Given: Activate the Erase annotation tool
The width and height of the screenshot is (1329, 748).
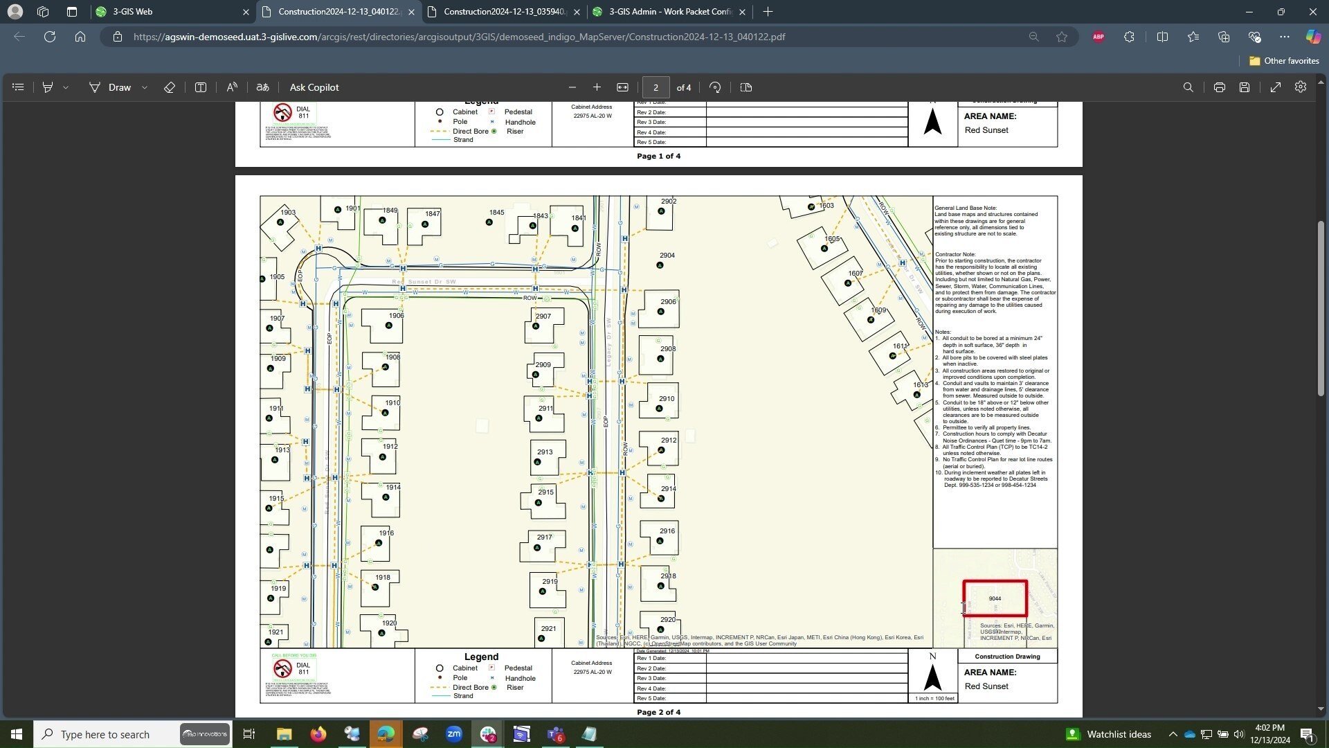Looking at the screenshot, I should (169, 87).
